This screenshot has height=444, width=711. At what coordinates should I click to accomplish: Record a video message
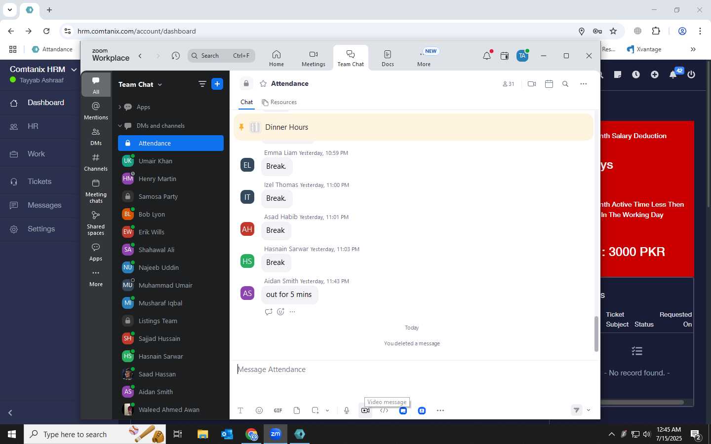point(365,410)
